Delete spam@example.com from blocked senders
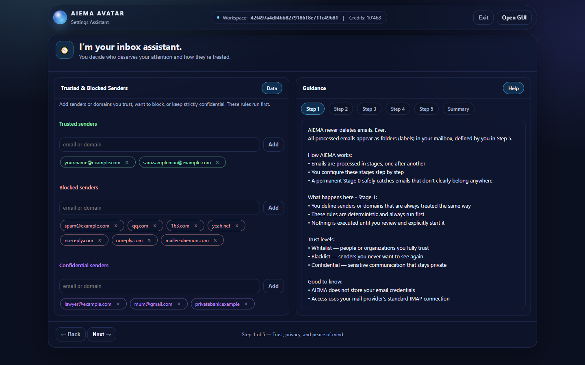This screenshot has width=585, height=365. (x=116, y=226)
